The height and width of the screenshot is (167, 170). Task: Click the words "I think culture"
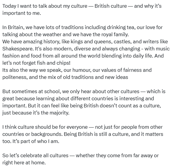[x=18, y=127]
